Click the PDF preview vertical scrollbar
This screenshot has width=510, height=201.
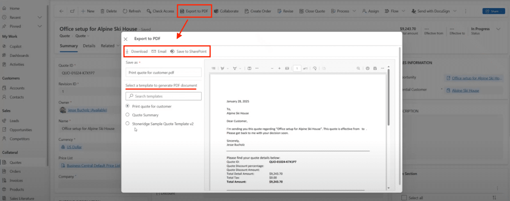click(388, 98)
